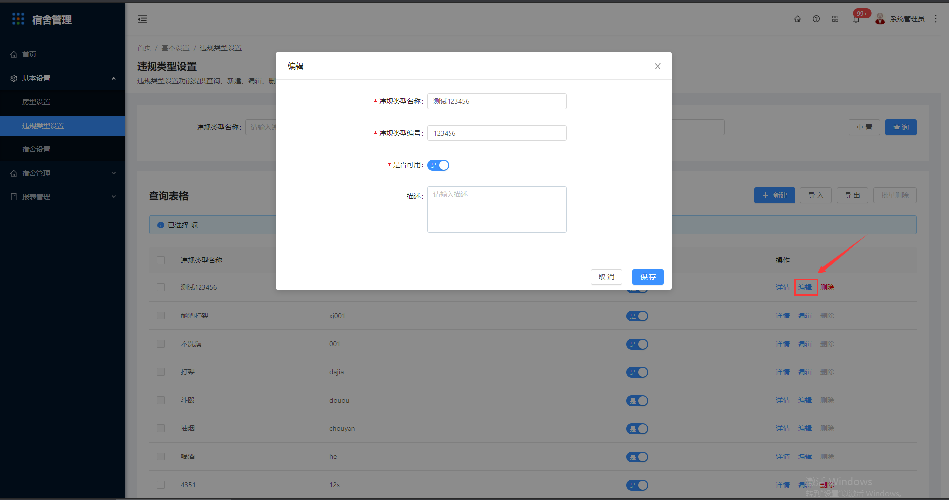This screenshot has width=949, height=500.
Task: Focus the 违规类型名称 field in dialog
Action: [x=497, y=101]
